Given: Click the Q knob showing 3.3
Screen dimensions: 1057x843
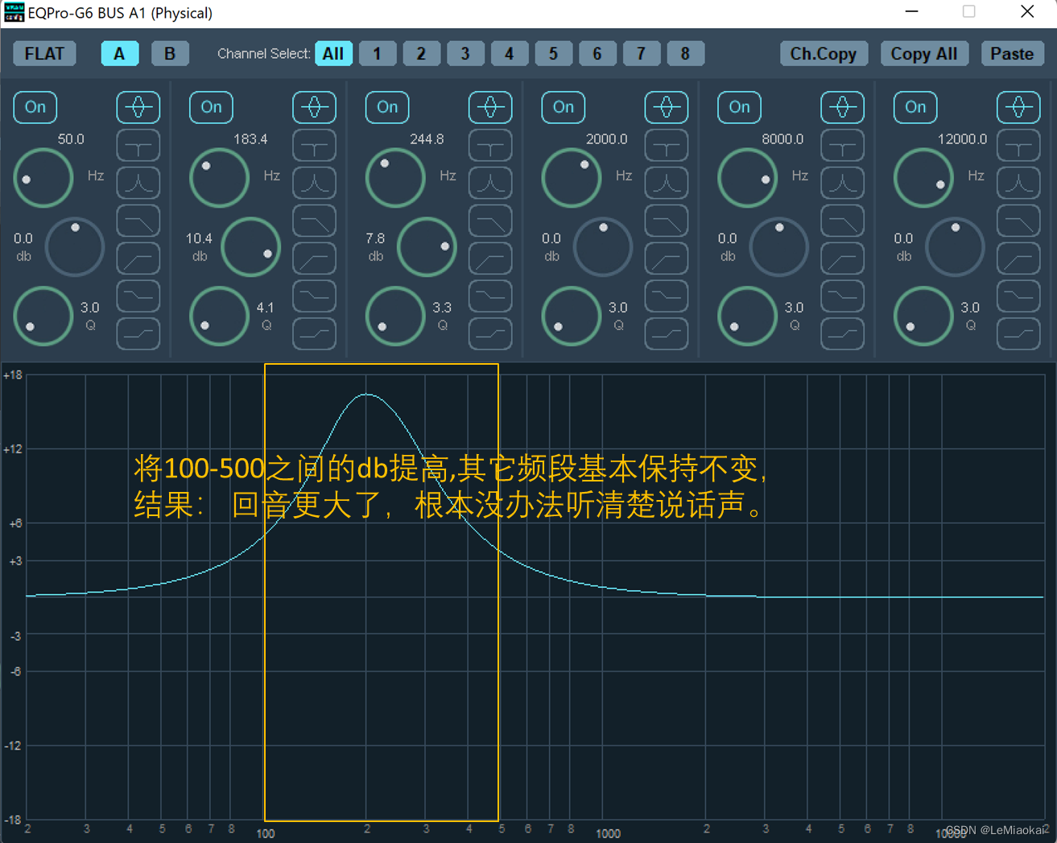Looking at the screenshot, I should [x=395, y=316].
